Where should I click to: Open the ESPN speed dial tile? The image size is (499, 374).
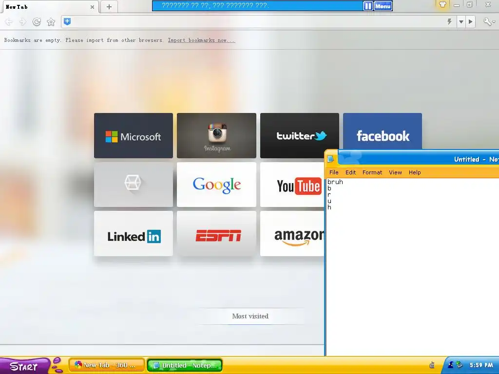[x=216, y=233]
